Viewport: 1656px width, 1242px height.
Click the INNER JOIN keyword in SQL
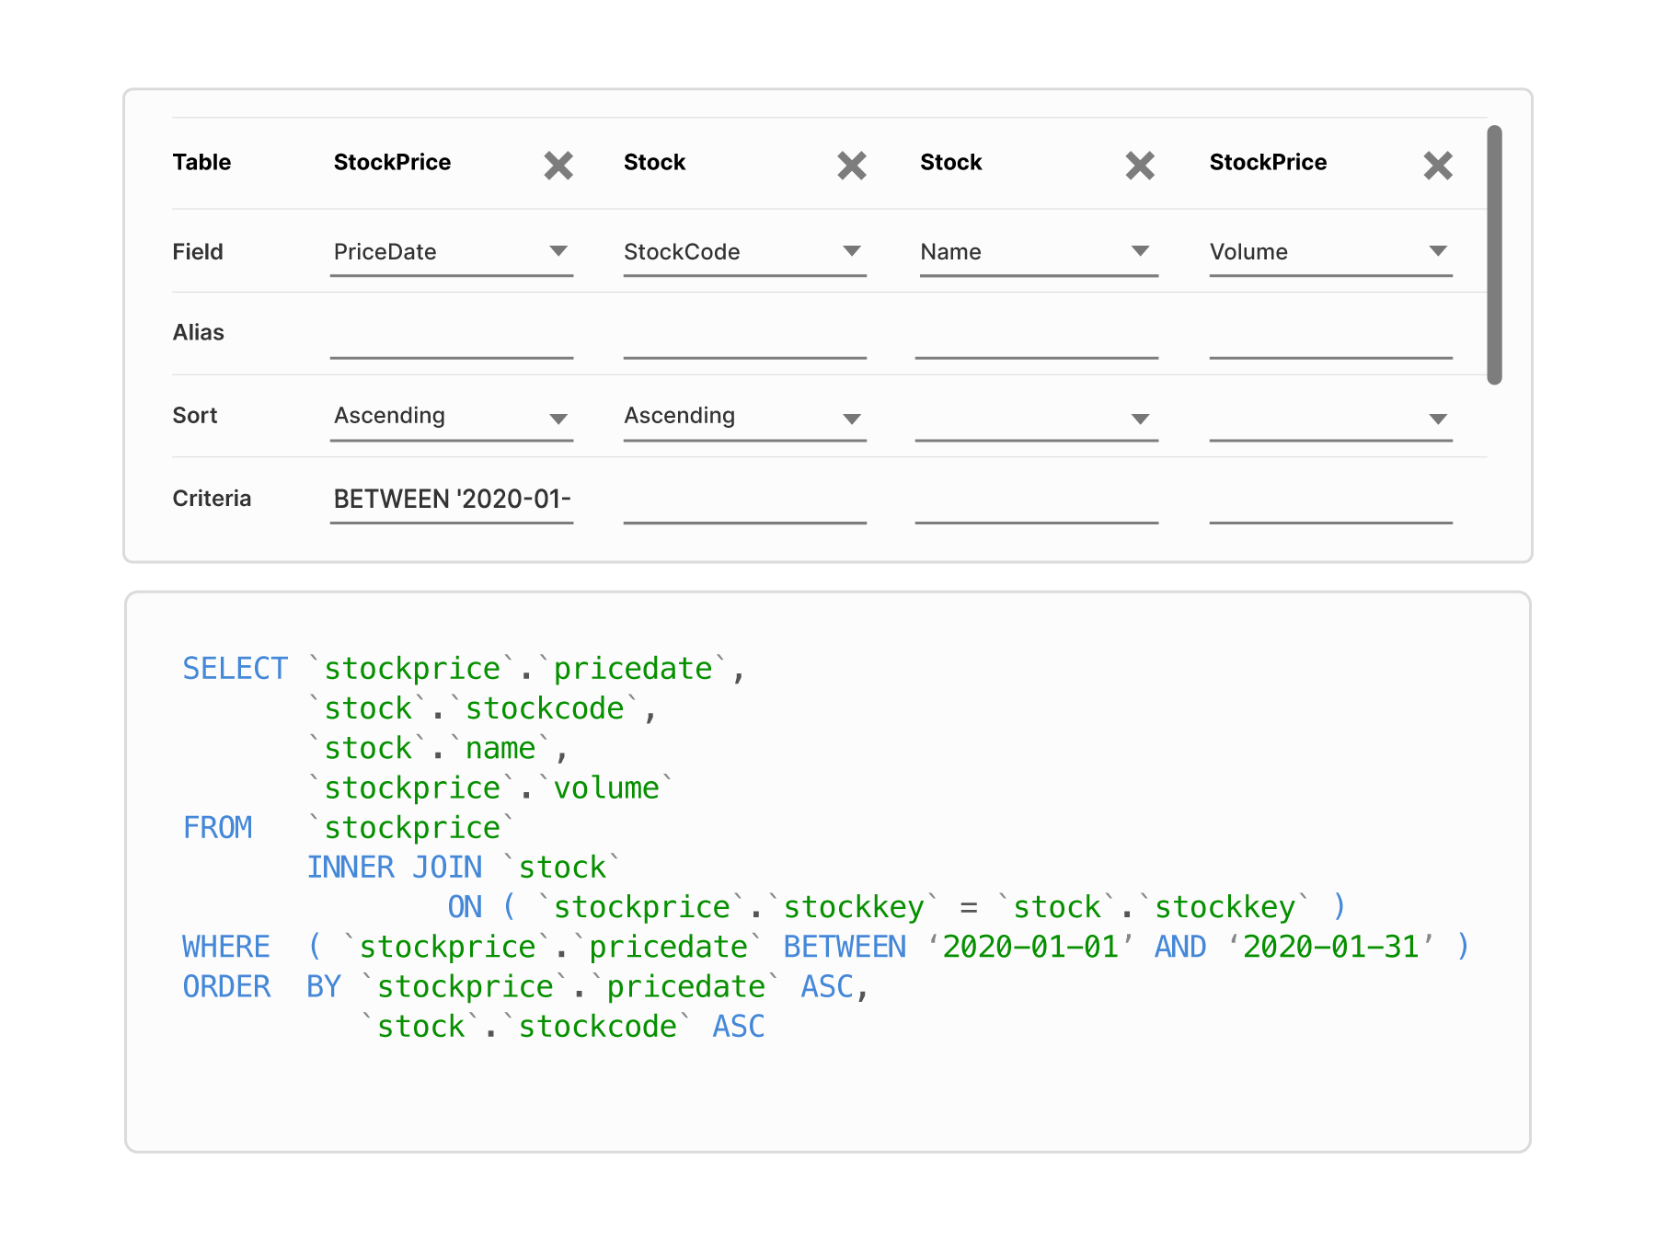(x=395, y=868)
